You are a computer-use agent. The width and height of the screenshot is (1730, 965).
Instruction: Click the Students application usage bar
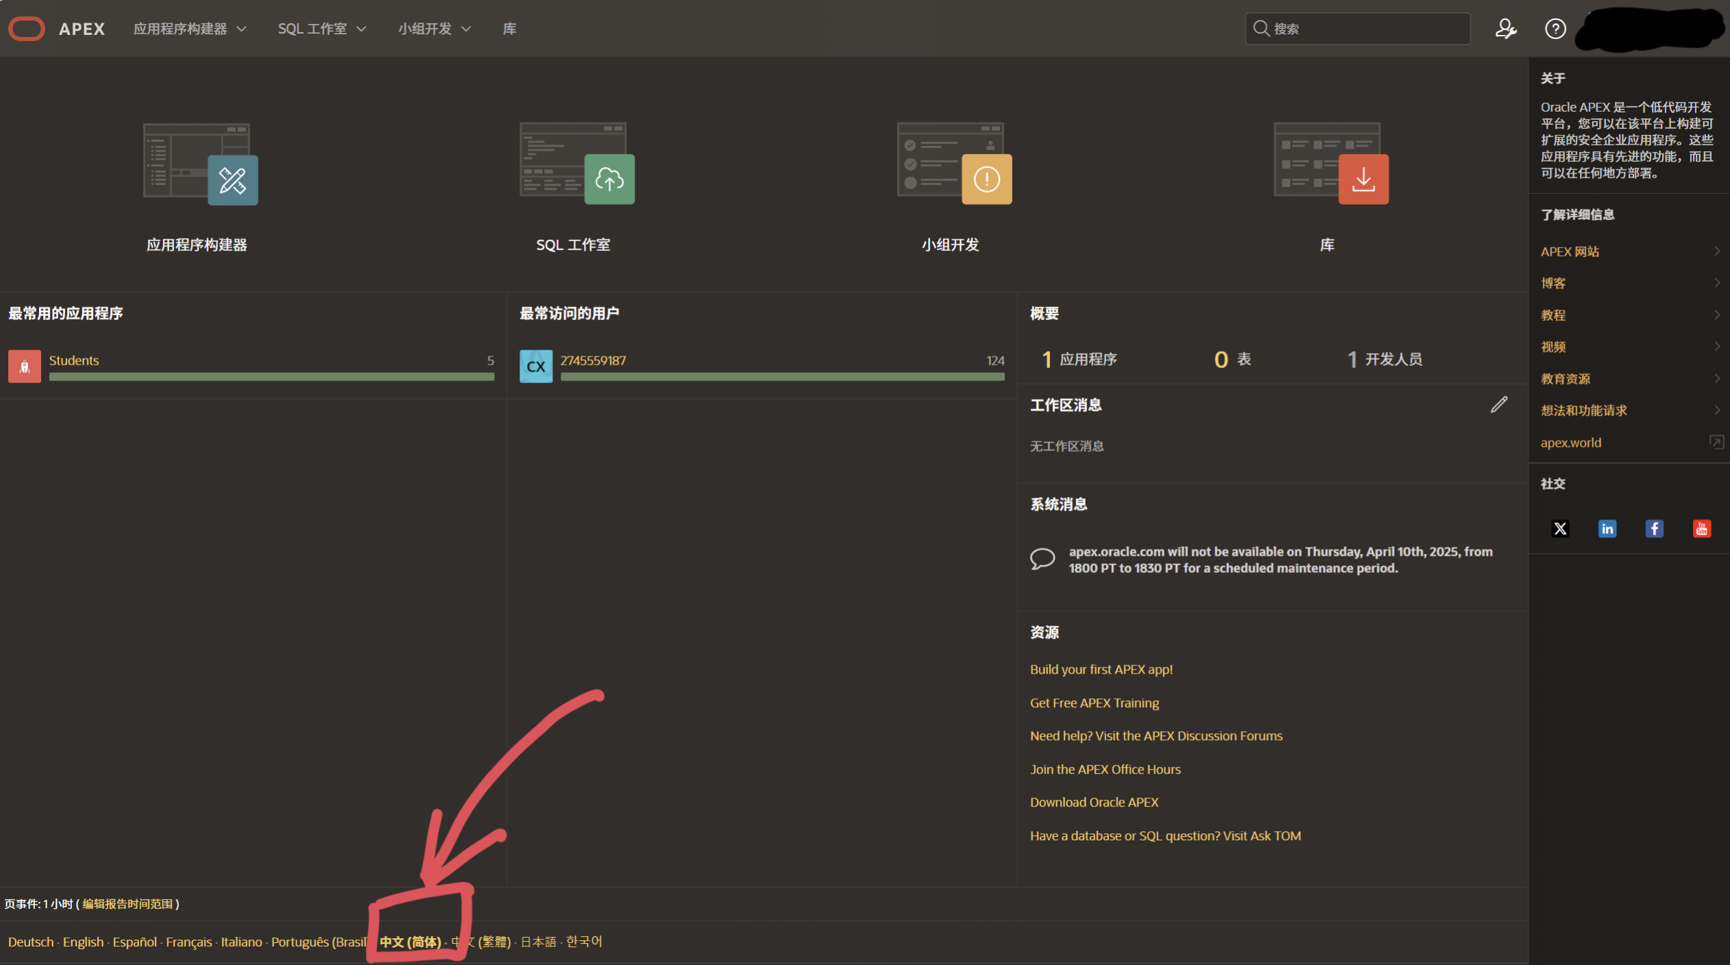[x=271, y=376]
